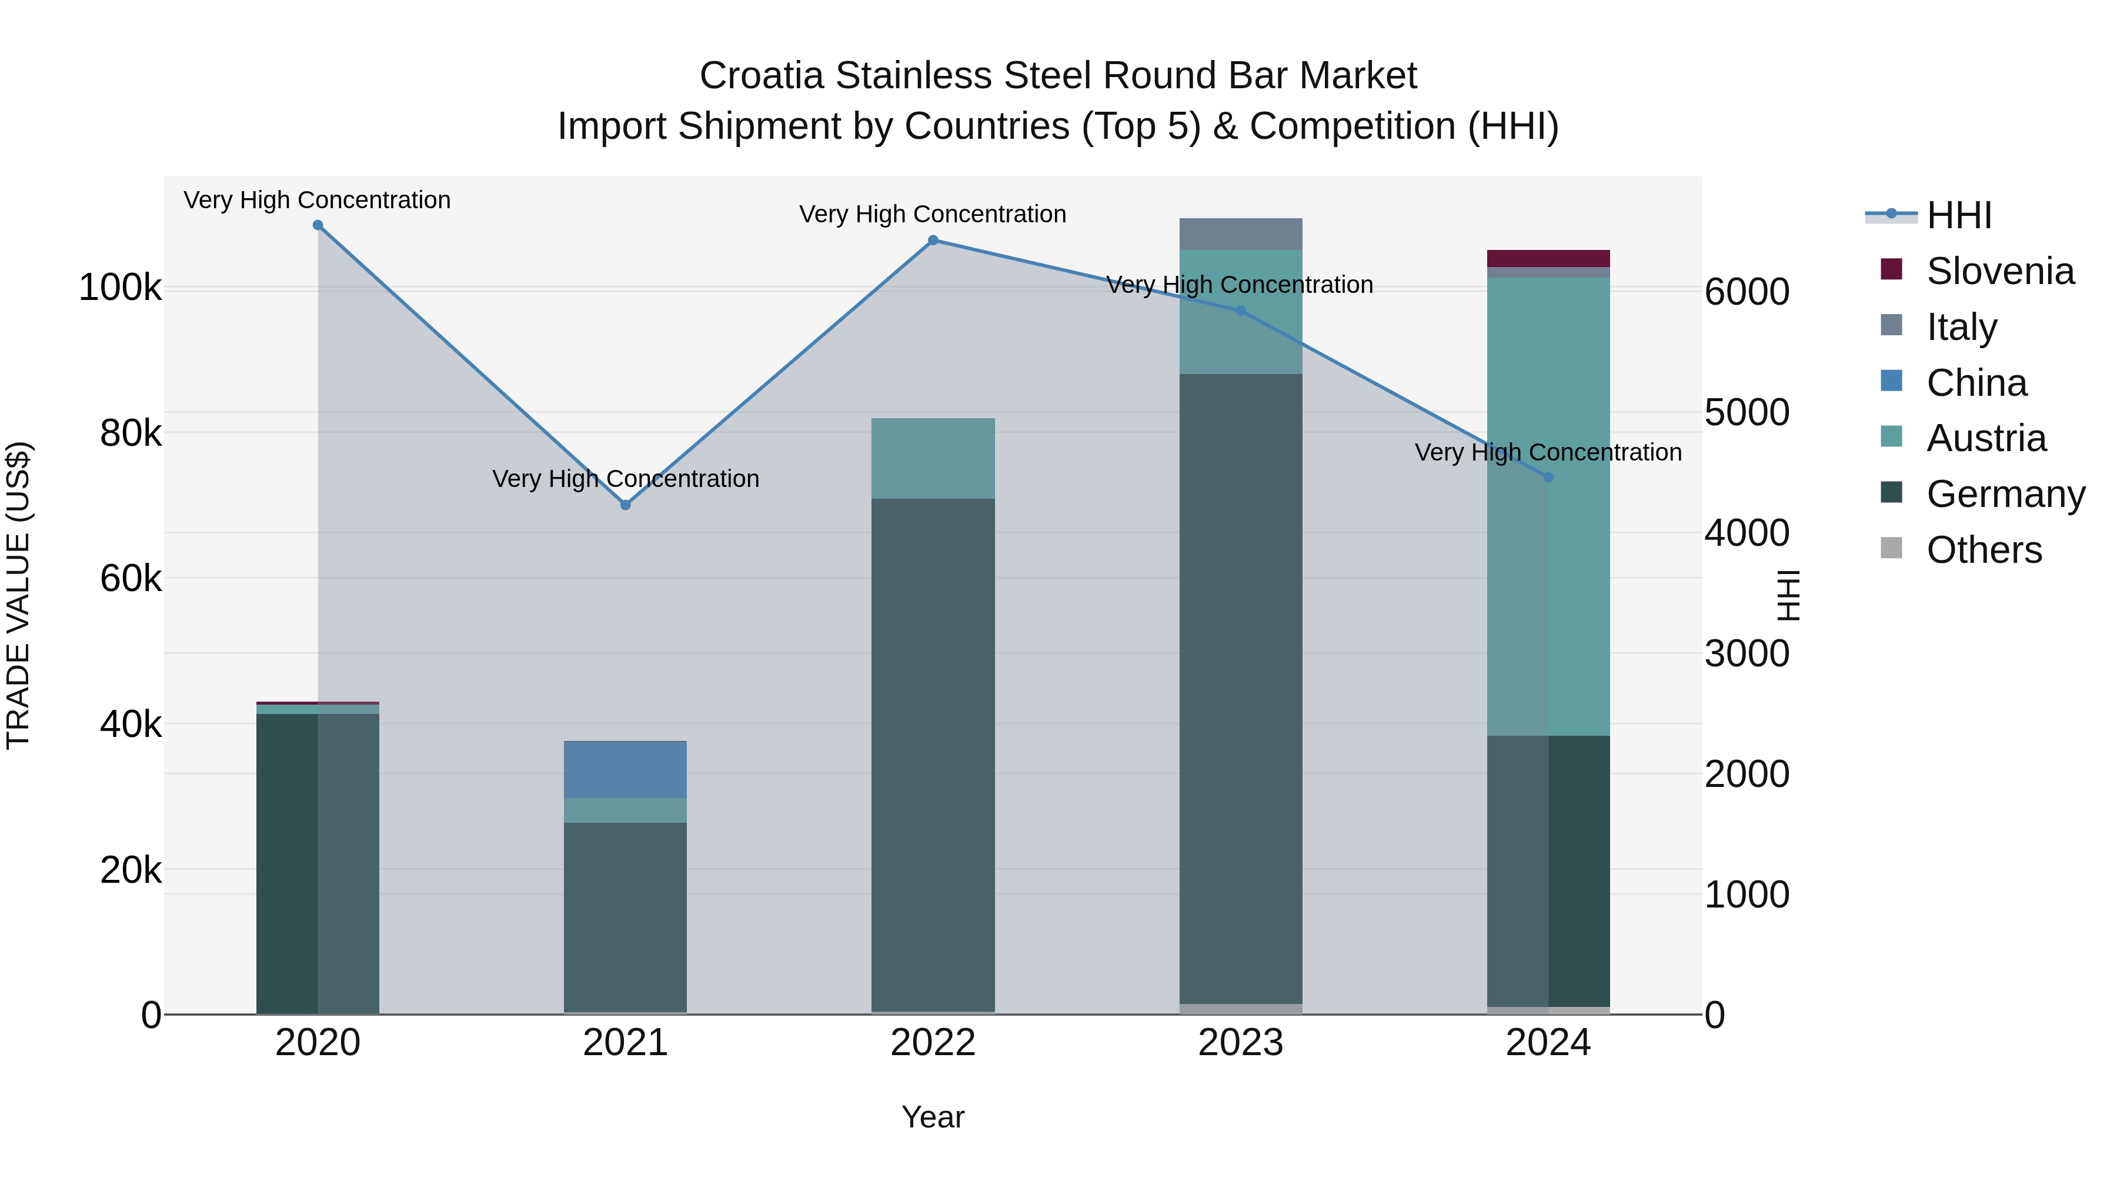
Task: Click the 2022 x-axis label
Action: click(x=933, y=1043)
